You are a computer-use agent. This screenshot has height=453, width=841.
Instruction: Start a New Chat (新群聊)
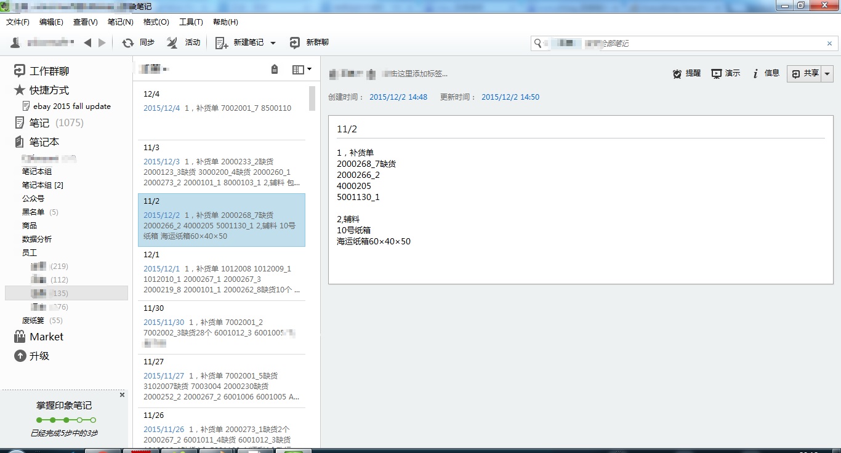[x=295, y=42]
